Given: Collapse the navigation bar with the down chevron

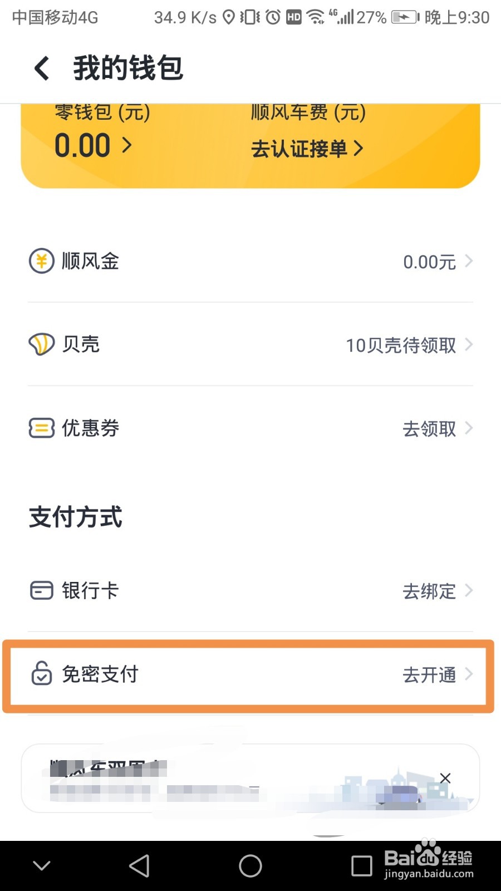Looking at the screenshot, I should [42, 865].
